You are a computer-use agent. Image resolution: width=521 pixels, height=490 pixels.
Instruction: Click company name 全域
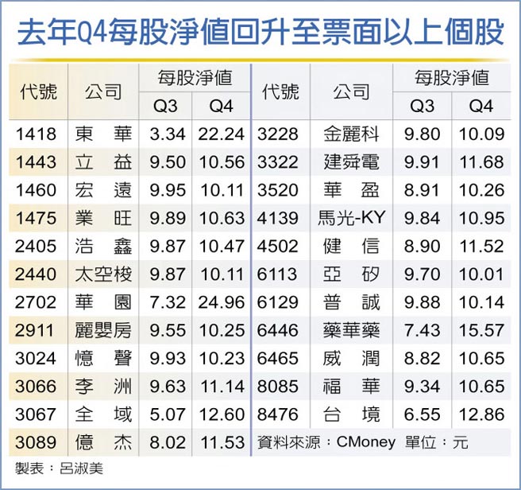click(x=103, y=414)
